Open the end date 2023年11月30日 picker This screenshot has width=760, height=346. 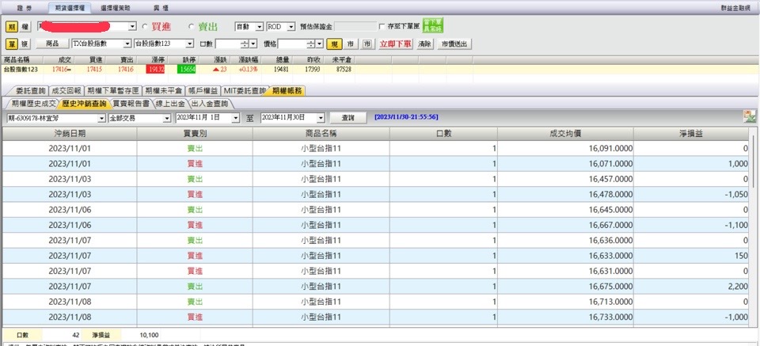(x=321, y=118)
